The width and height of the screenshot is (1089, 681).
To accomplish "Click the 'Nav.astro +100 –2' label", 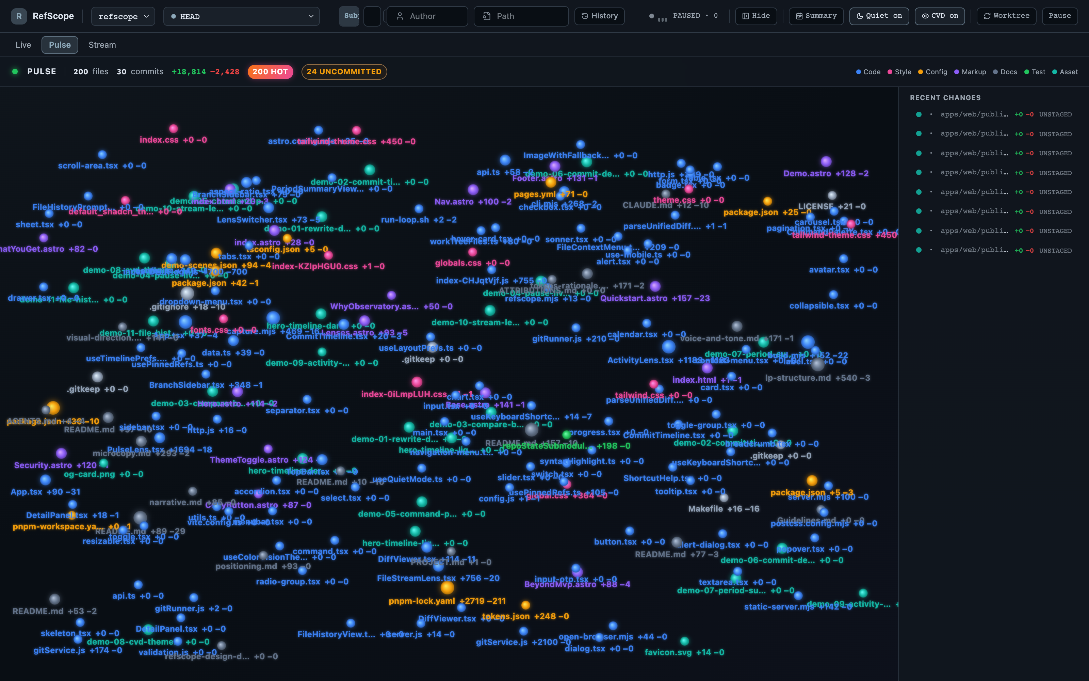I will 473,202.
